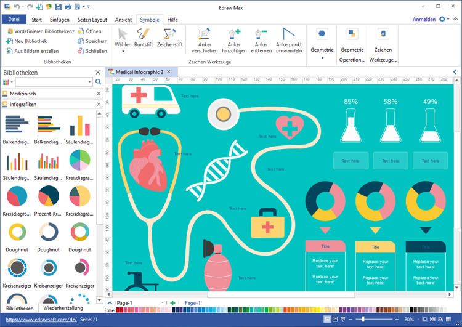Expand the Geometrie dropdown arrow
The height and width of the screenshot is (327, 462).
click(322, 58)
